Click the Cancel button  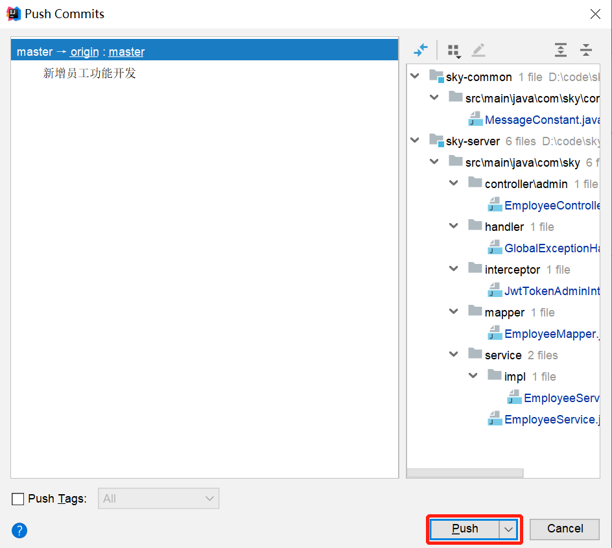click(x=565, y=529)
